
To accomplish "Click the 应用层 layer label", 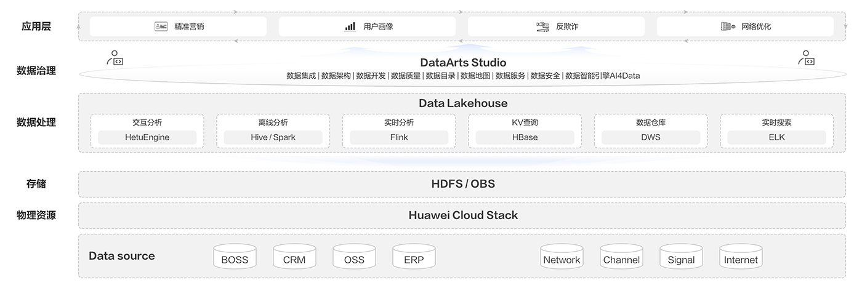I will pyautogui.click(x=36, y=26).
